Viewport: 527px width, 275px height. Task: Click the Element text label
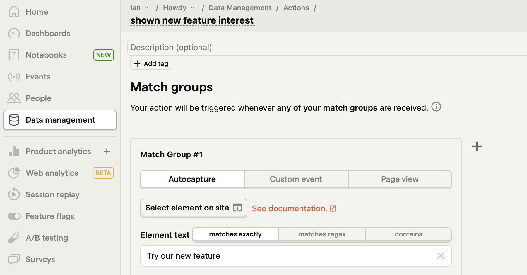tap(165, 235)
